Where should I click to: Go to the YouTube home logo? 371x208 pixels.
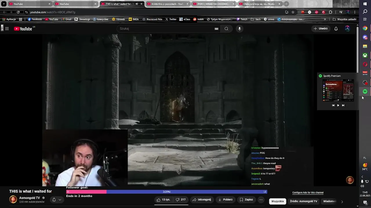point(23,29)
